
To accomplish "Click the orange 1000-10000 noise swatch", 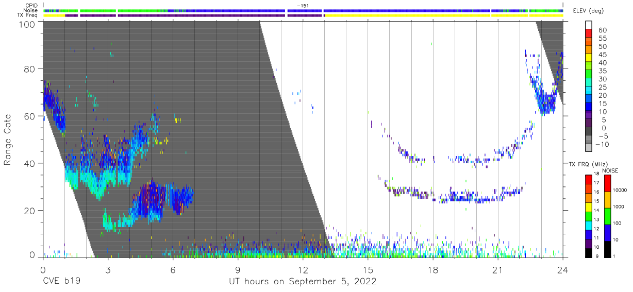I will coord(607,200).
